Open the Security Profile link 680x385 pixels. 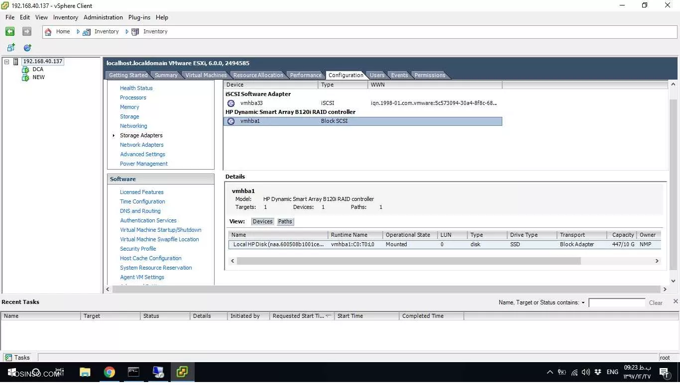138,249
